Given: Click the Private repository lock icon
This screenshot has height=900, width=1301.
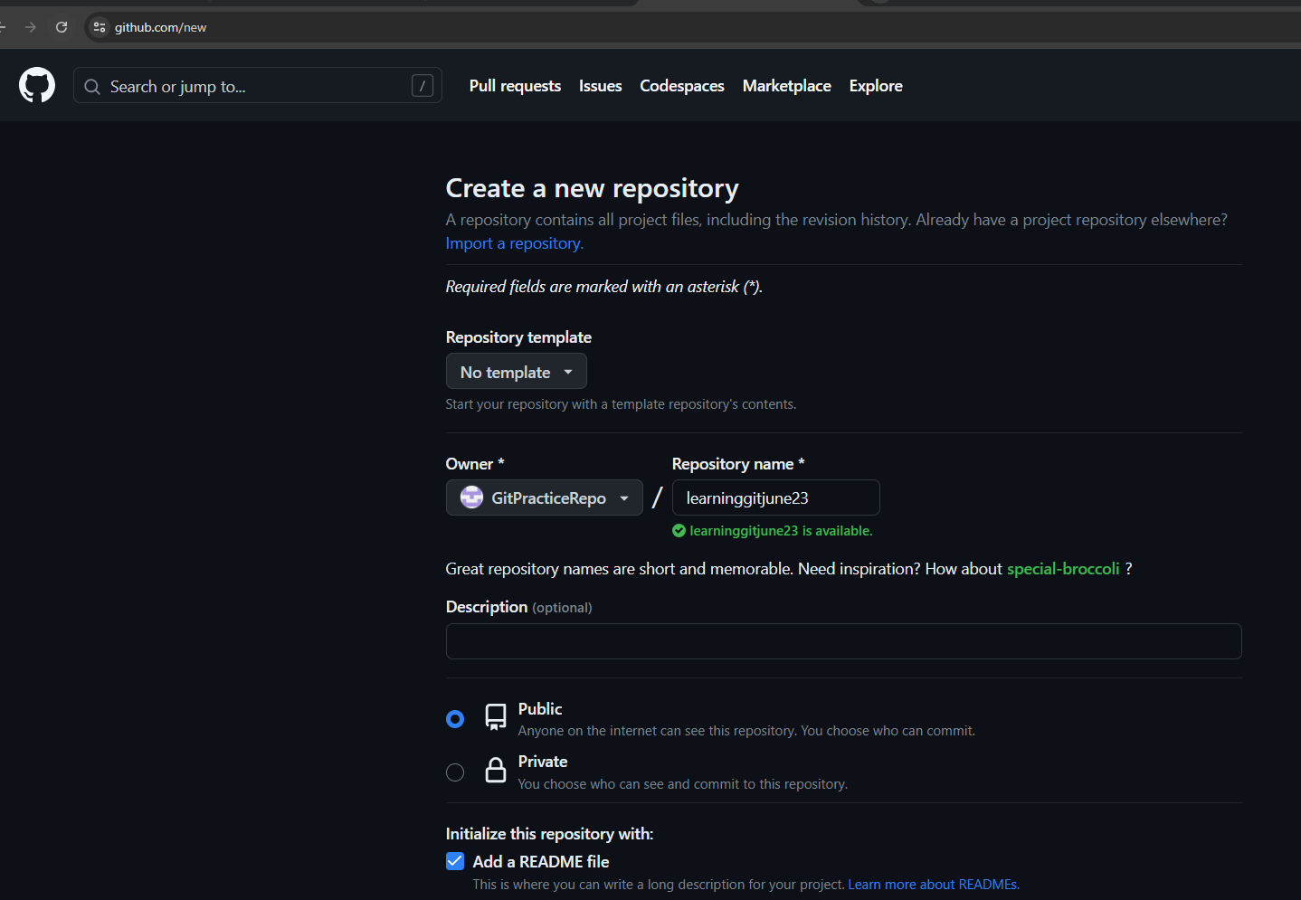Looking at the screenshot, I should (x=496, y=770).
